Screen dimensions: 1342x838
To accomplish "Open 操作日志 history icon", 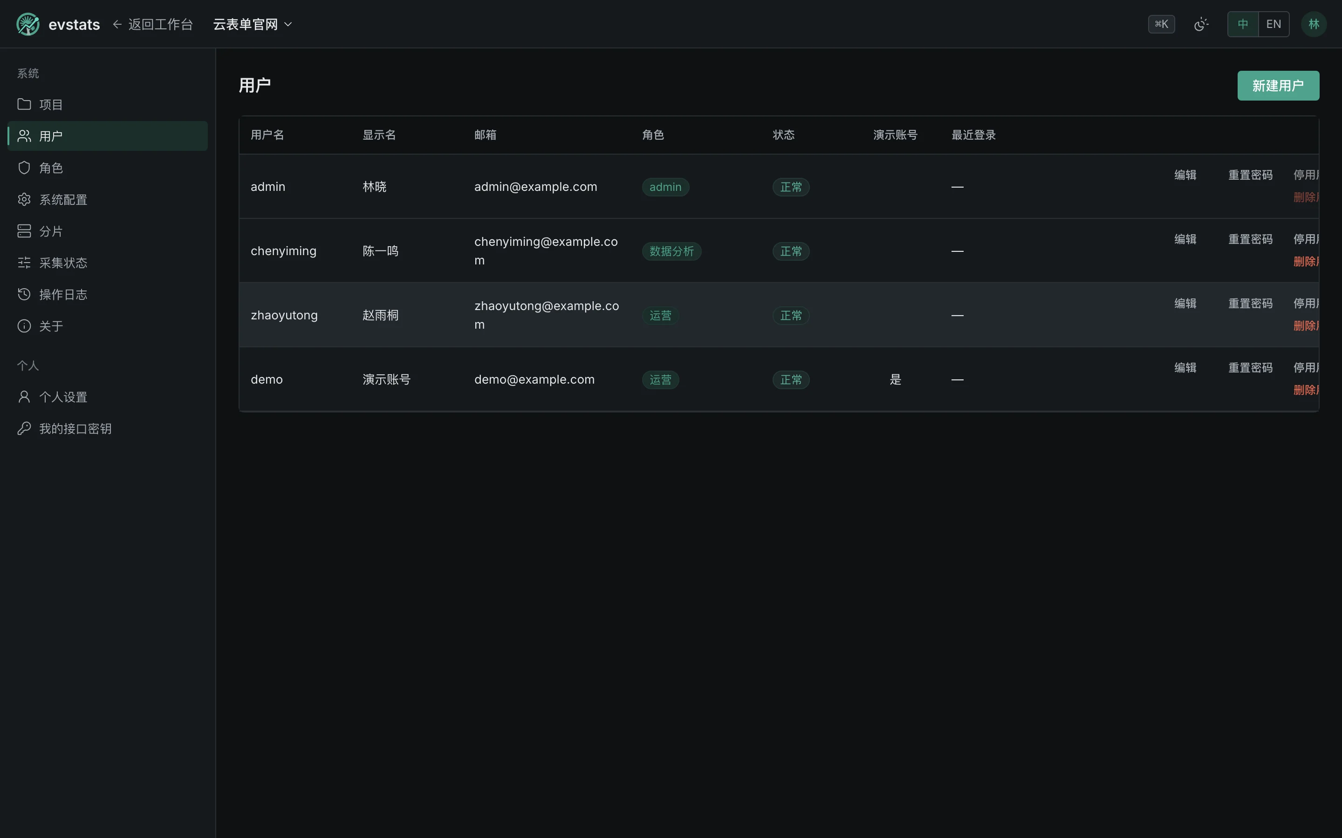I will click(24, 294).
